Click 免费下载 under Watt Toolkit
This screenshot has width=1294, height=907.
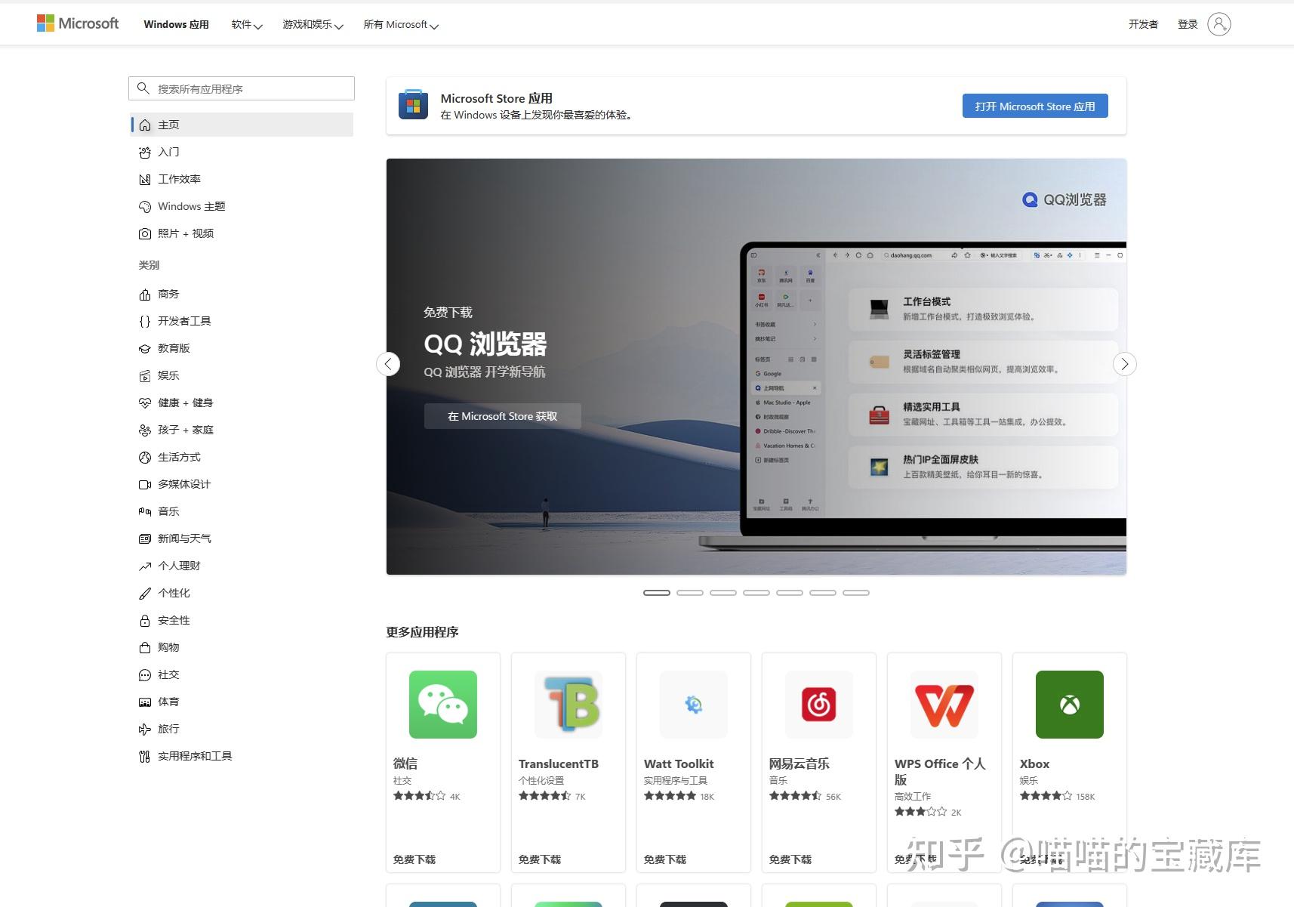pos(665,859)
